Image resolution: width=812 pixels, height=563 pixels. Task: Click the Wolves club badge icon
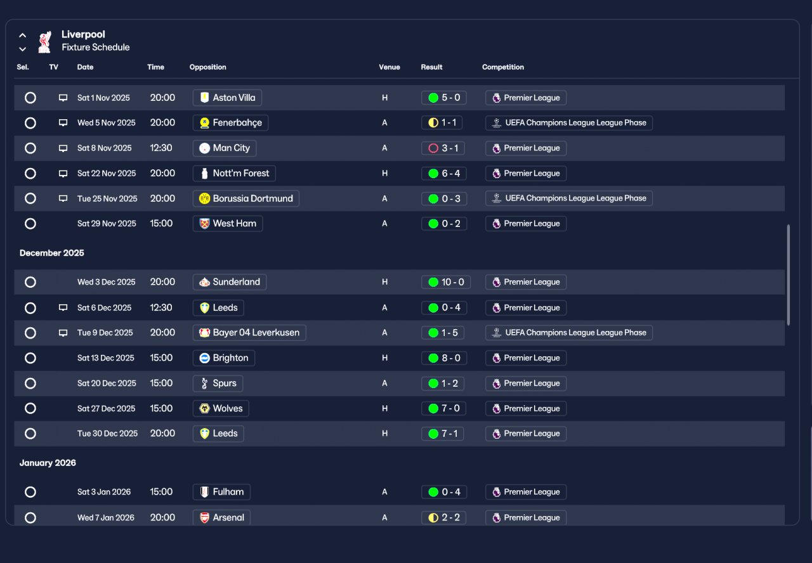point(204,409)
